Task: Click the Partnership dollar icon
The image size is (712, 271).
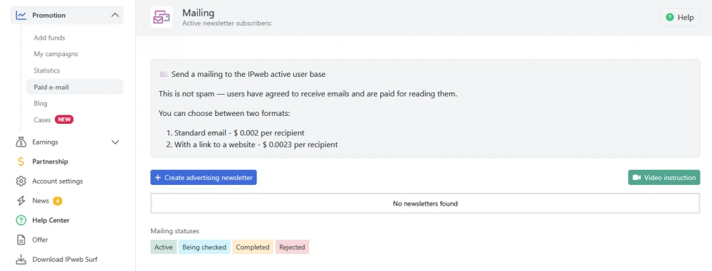Action: [x=21, y=161]
